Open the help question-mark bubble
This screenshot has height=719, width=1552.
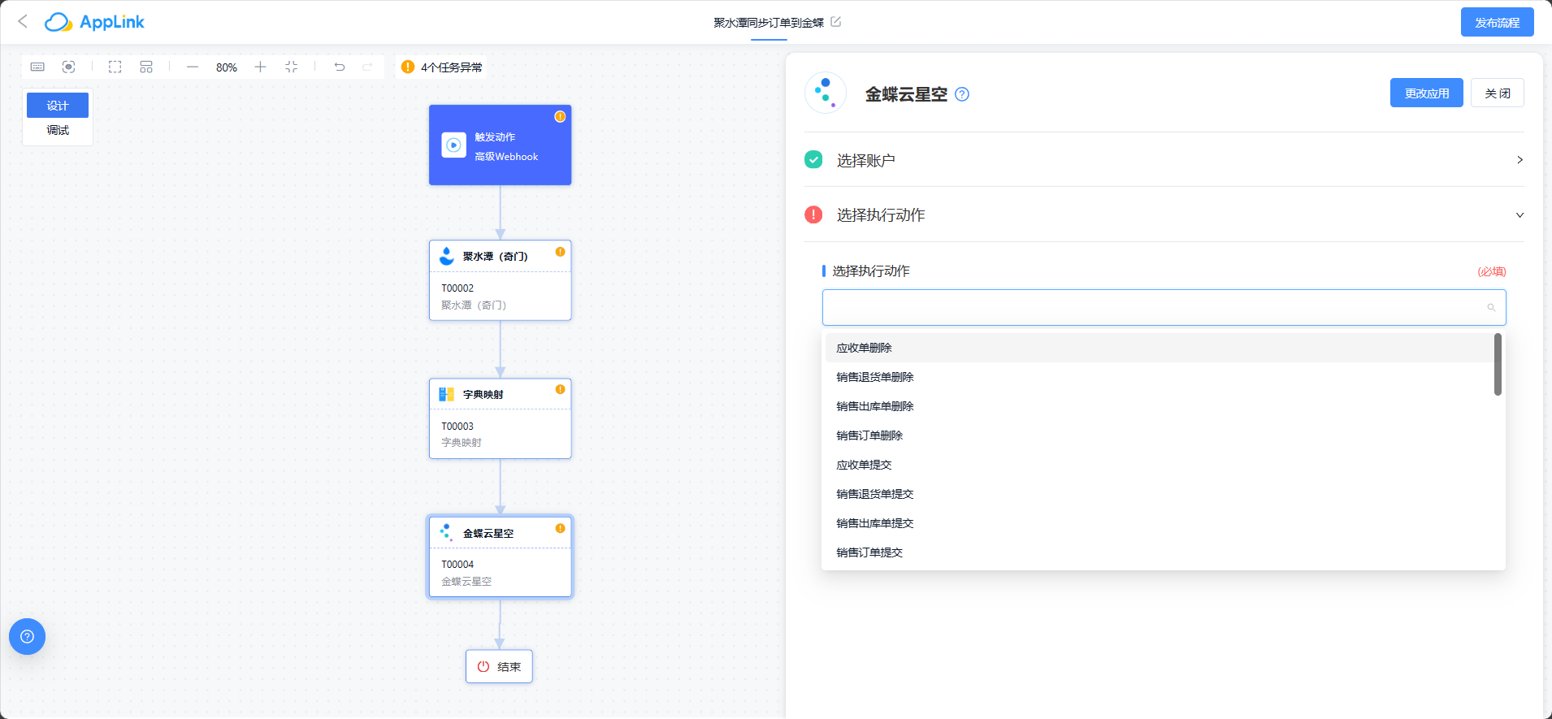[x=27, y=637]
